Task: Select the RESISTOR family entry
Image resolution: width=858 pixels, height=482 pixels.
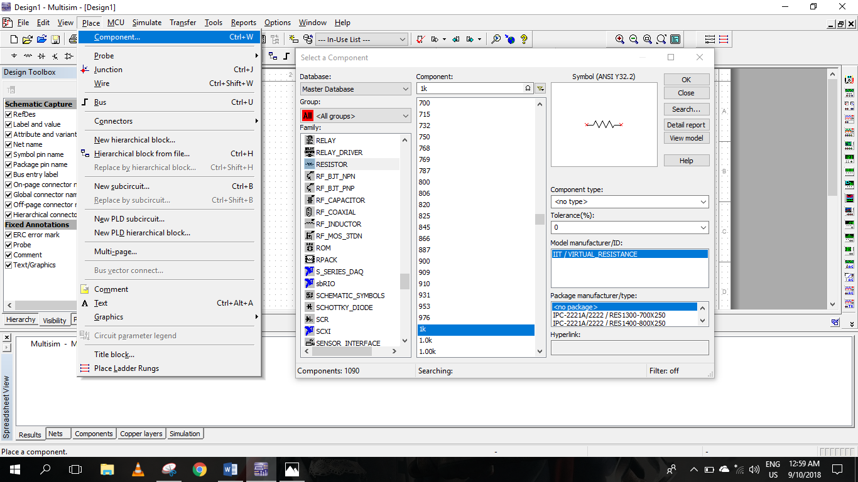Action: (351, 164)
